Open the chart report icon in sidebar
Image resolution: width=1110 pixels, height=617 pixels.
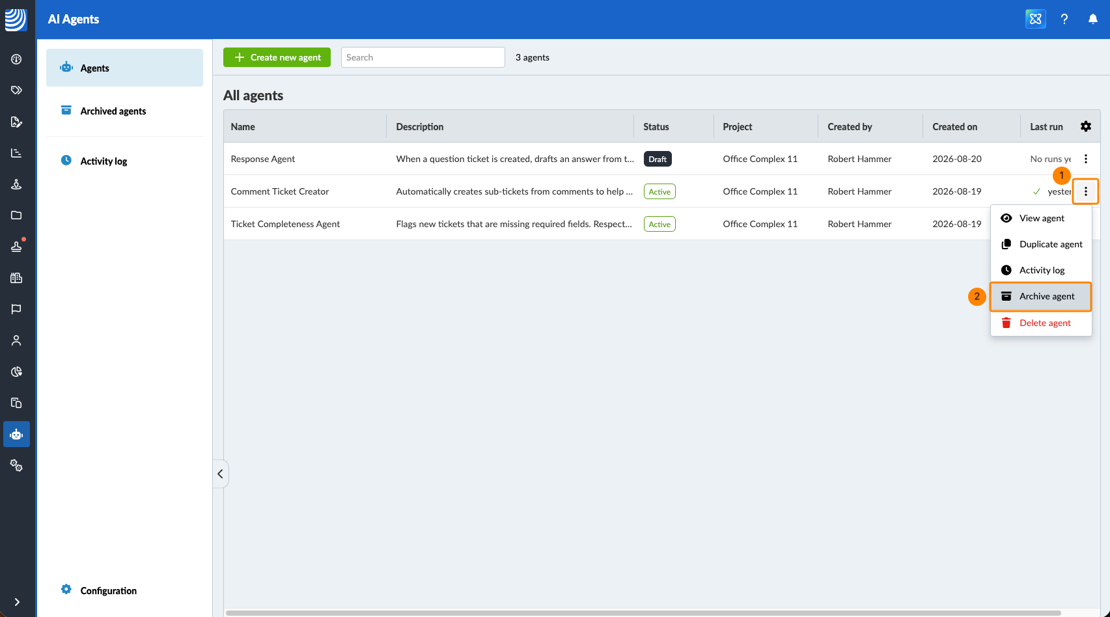pyautogui.click(x=16, y=153)
